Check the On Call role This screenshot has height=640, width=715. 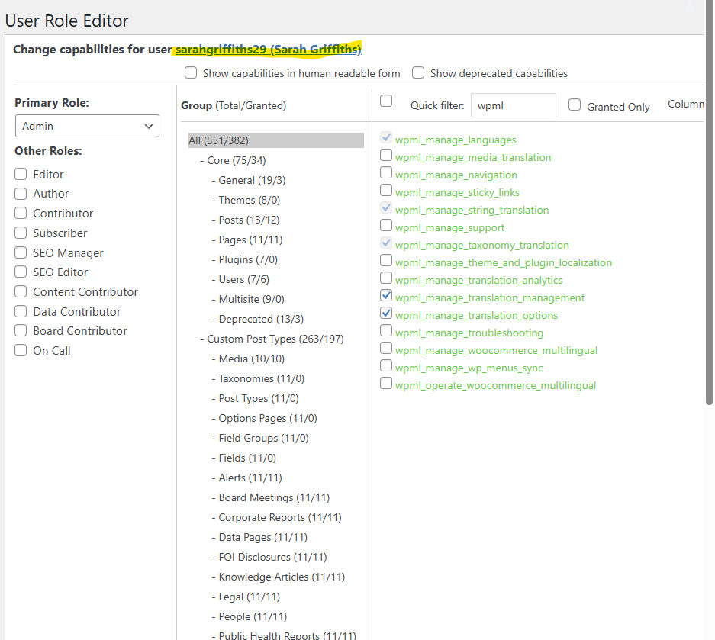tap(21, 351)
